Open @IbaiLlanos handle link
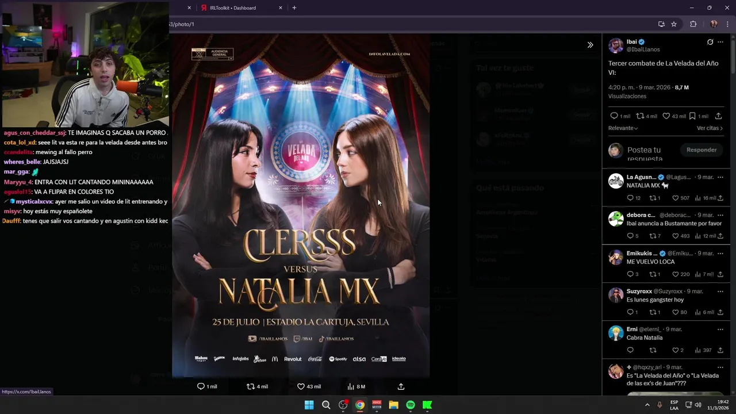Image resolution: width=736 pixels, height=414 pixels. [643, 50]
